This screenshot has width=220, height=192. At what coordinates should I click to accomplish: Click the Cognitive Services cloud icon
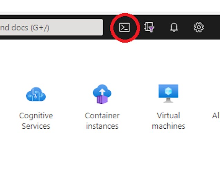pyautogui.click(x=36, y=94)
